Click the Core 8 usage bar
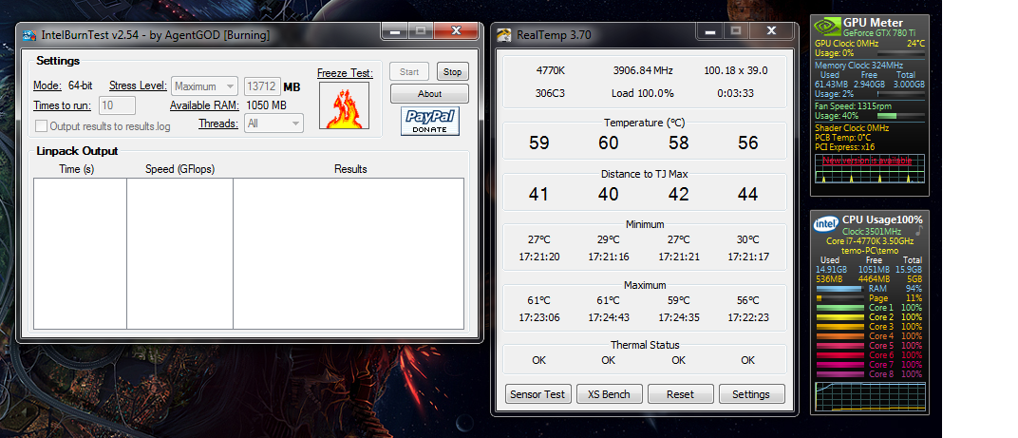The height and width of the screenshot is (438, 1018). (839, 374)
